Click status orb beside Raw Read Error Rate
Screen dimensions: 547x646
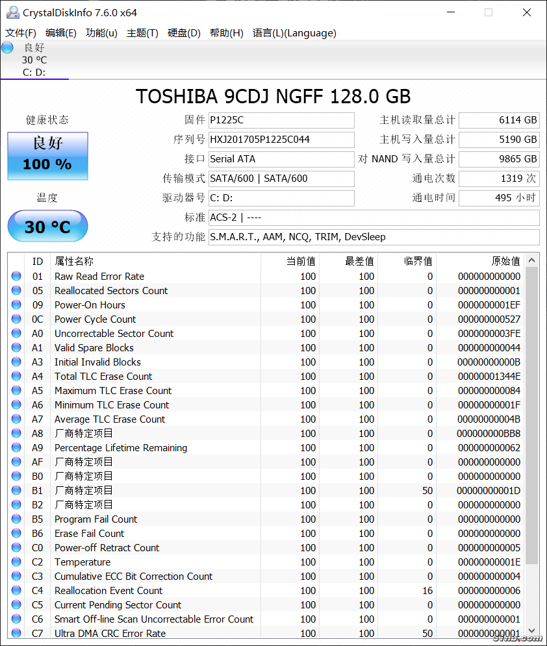pyautogui.click(x=16, y=277)
